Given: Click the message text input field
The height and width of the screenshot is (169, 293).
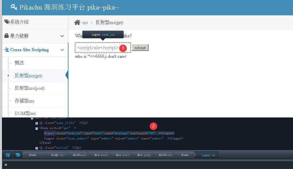Looking at the screenshot, I should [x=103, y=48].
